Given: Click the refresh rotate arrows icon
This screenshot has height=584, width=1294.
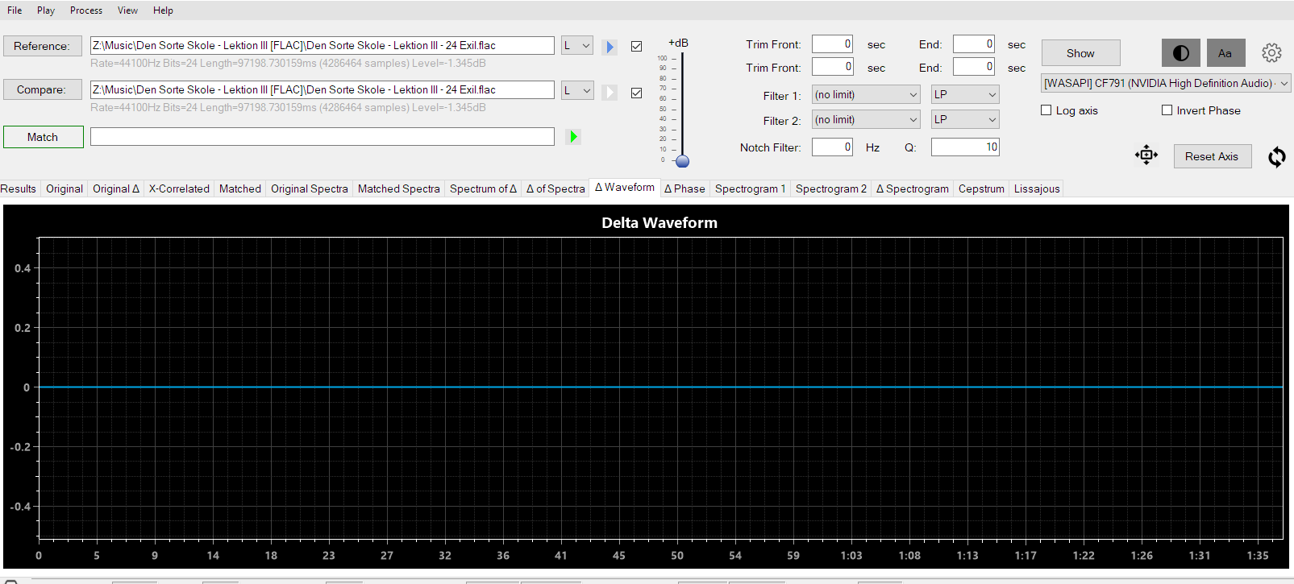Looking at the screenshot, I should point(1277,156).
